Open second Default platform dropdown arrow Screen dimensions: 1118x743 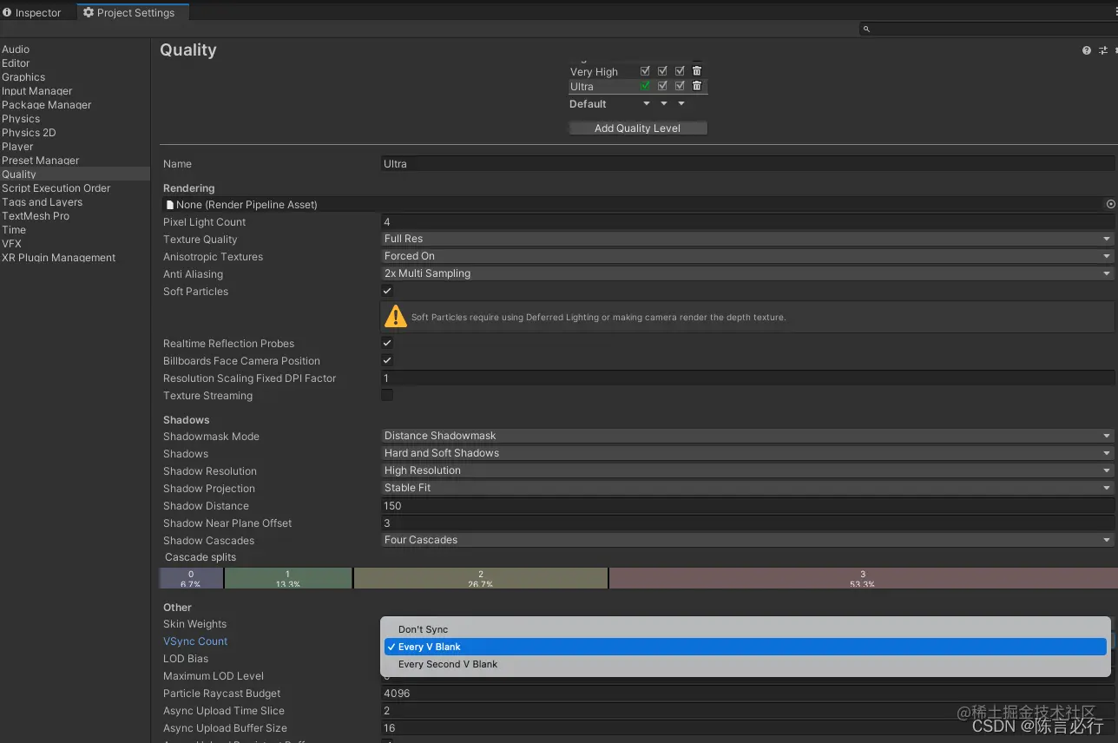(x=664, y=103)
